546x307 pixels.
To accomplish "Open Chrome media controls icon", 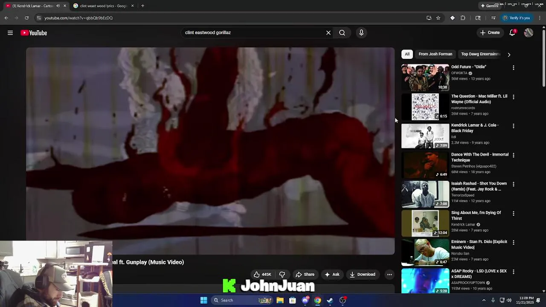I will point(494,18).
